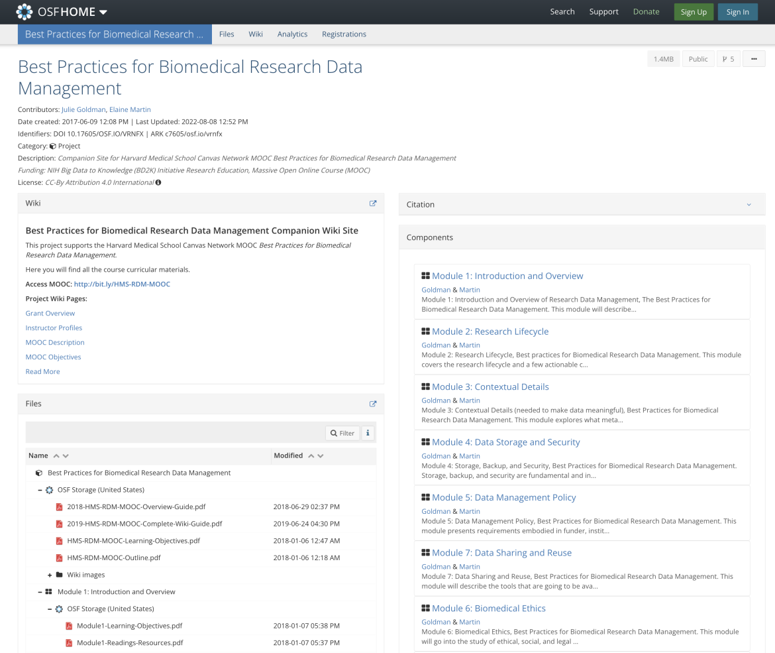The image size is (775, 653).
Task: Open the Wiki panel's pop-out link icon
Action: coord(372,203)
